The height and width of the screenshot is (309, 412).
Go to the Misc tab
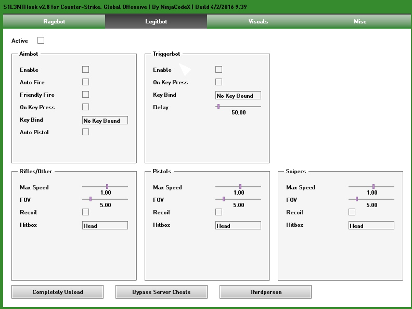tap(360, 21)
